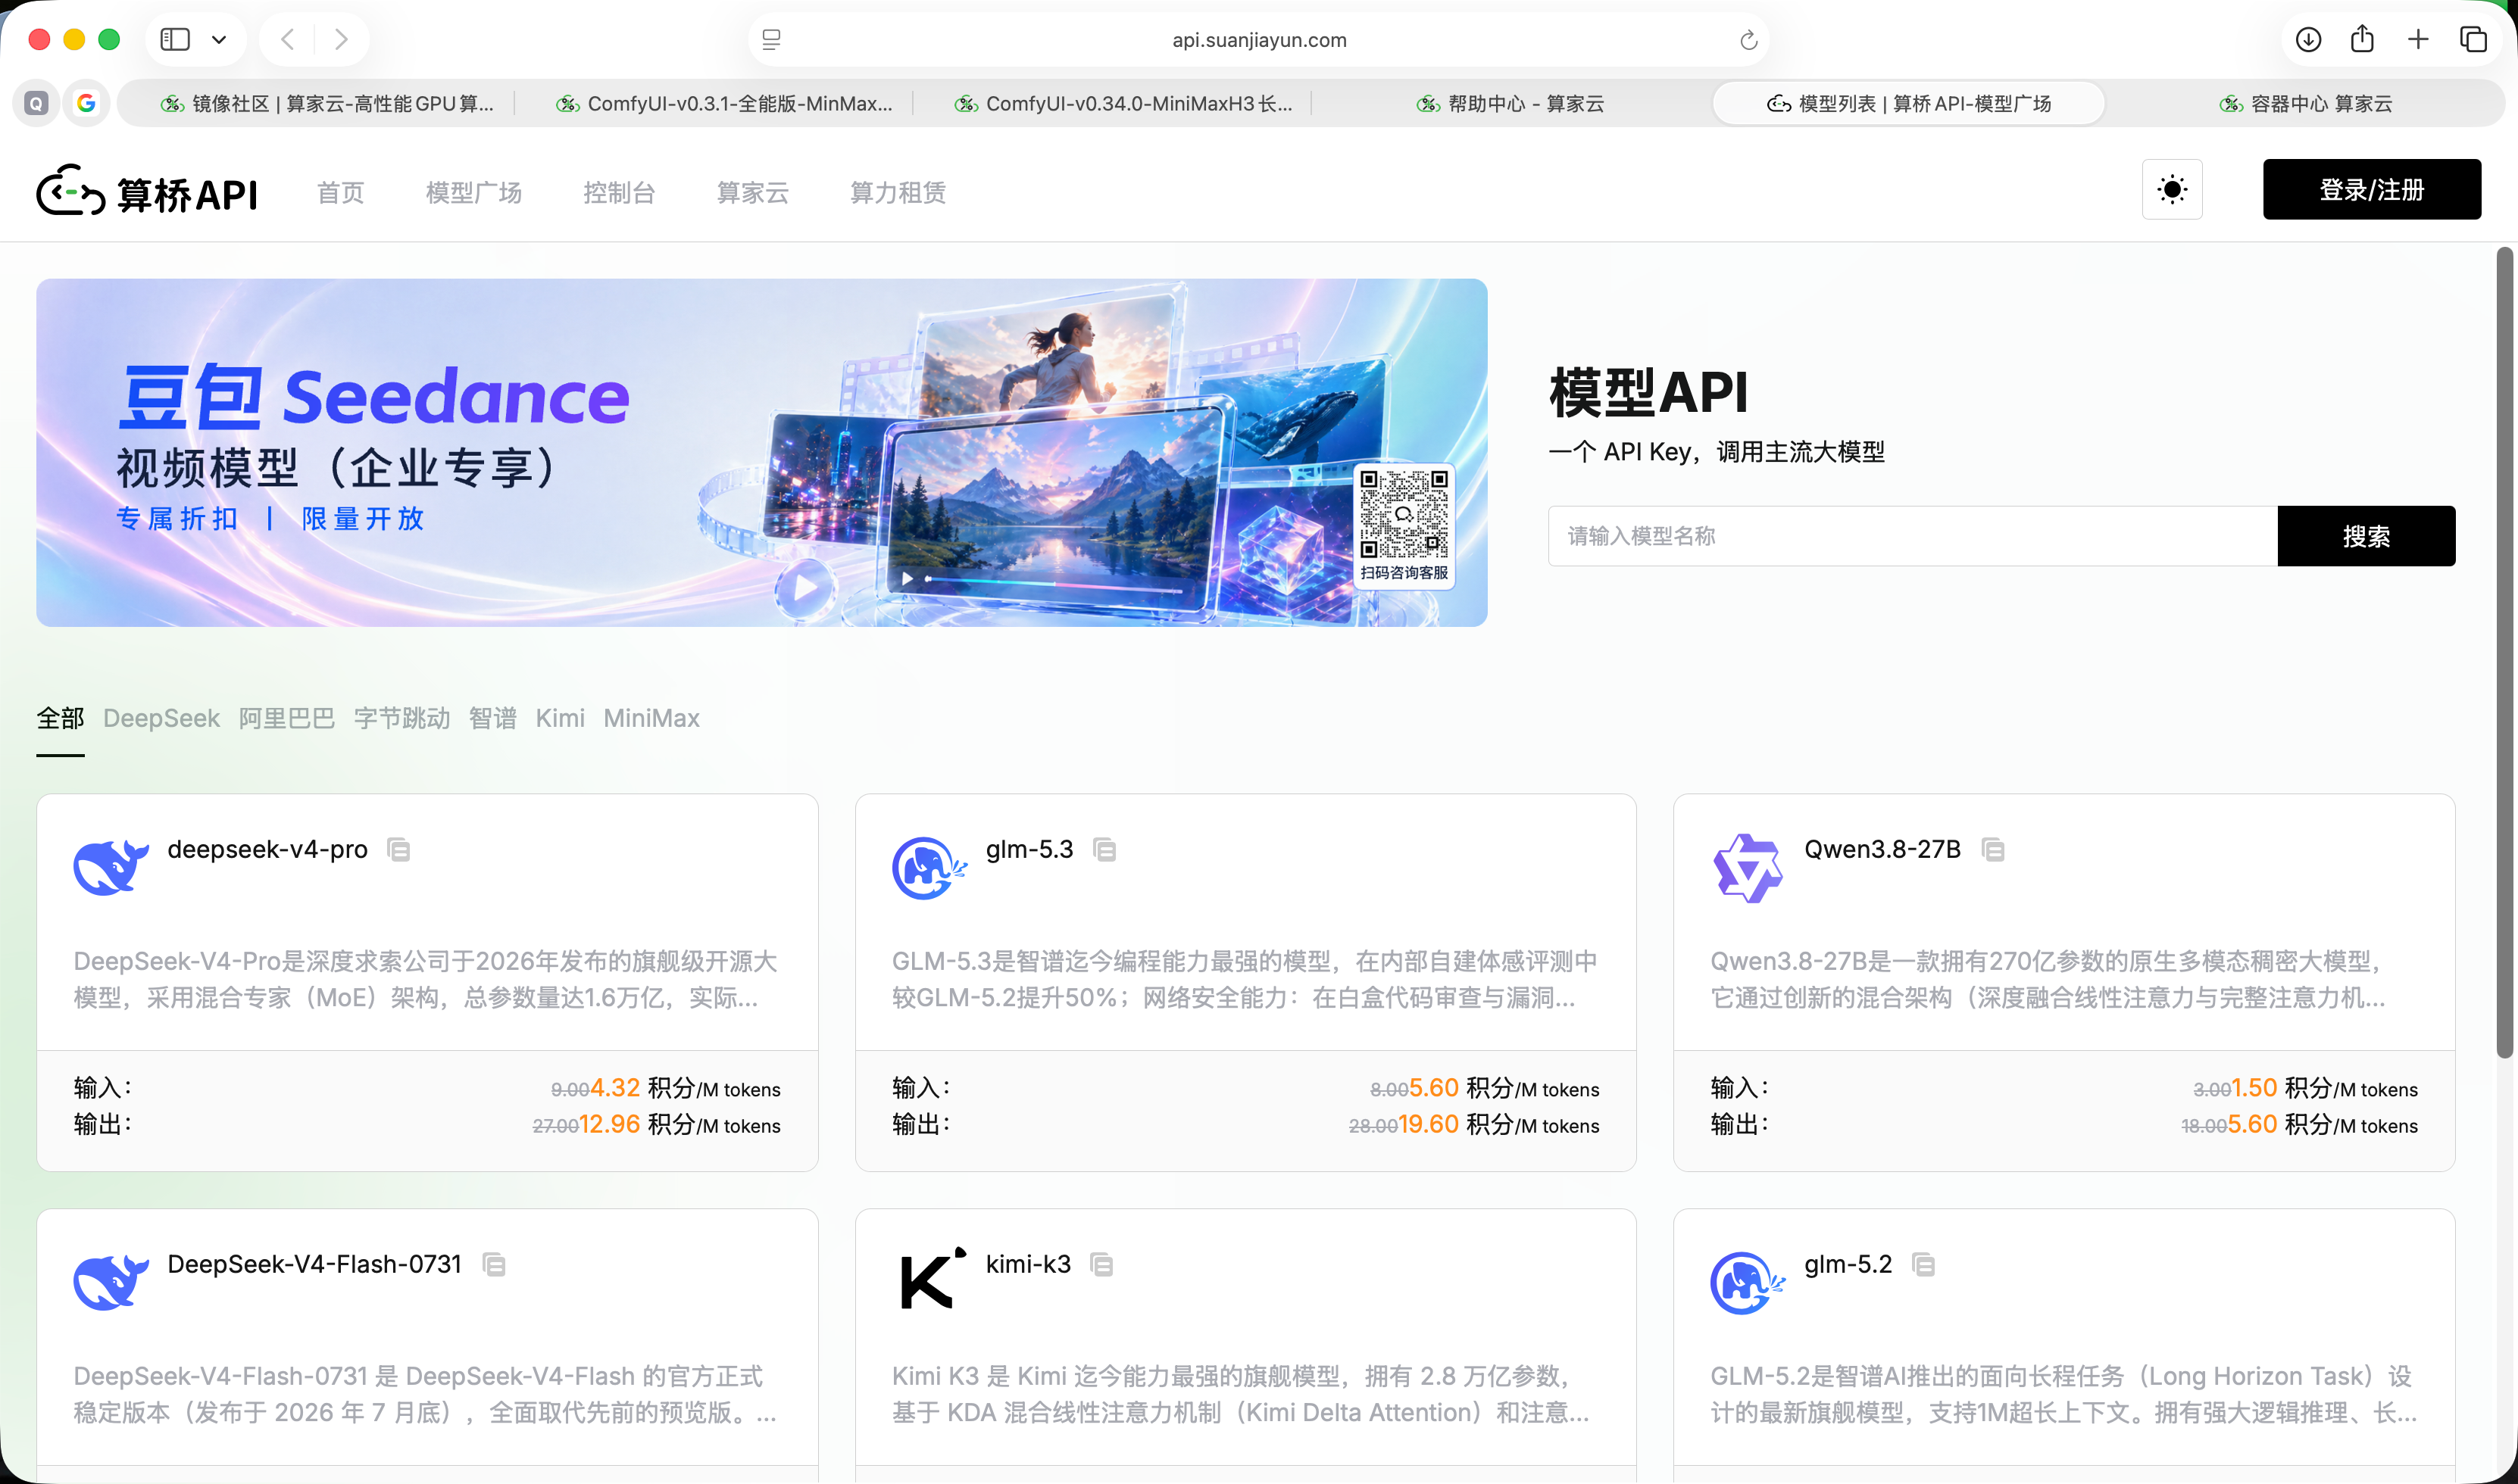Filter models by 阿里巴巴
This screenshot has height=1484, width=2518.
tap(286, 718)
